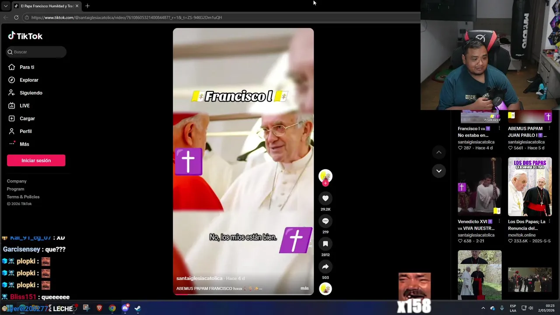560x315 pixels.
Task: Share the video with the arrow icon
Action: point(325,266)
